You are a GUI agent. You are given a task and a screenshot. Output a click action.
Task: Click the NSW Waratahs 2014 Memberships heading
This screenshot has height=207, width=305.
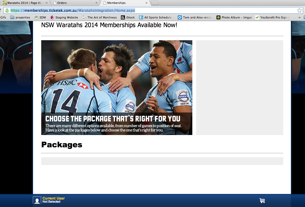[x=109, y=25]
